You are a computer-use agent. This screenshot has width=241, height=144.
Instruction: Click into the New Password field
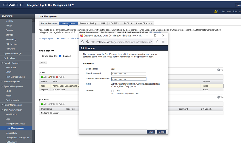point(129,74)
